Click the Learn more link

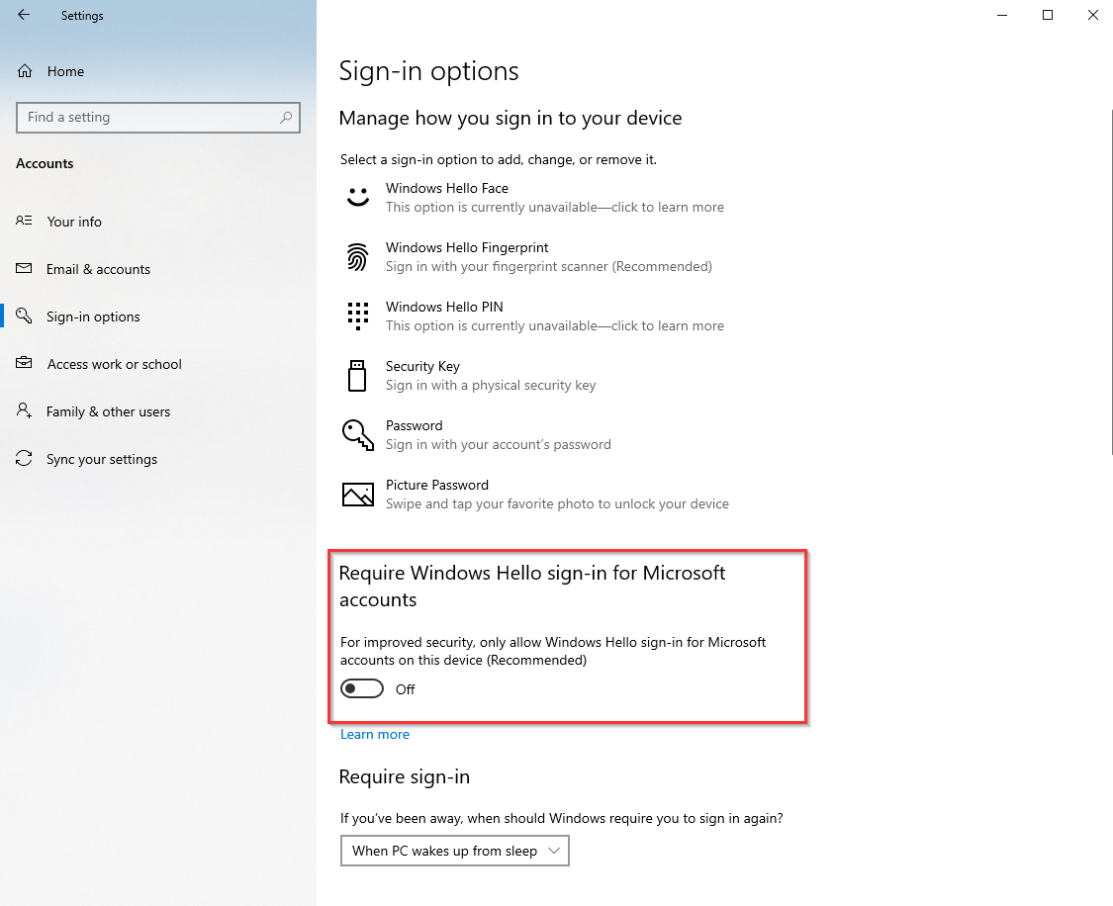(x=374, y=734)
